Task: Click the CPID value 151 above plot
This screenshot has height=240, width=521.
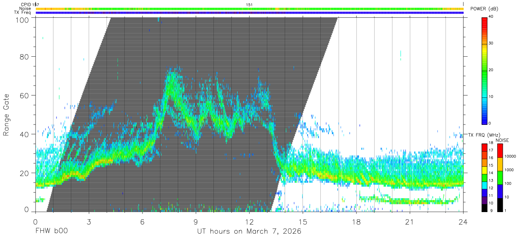Action: tap(249, 5)
